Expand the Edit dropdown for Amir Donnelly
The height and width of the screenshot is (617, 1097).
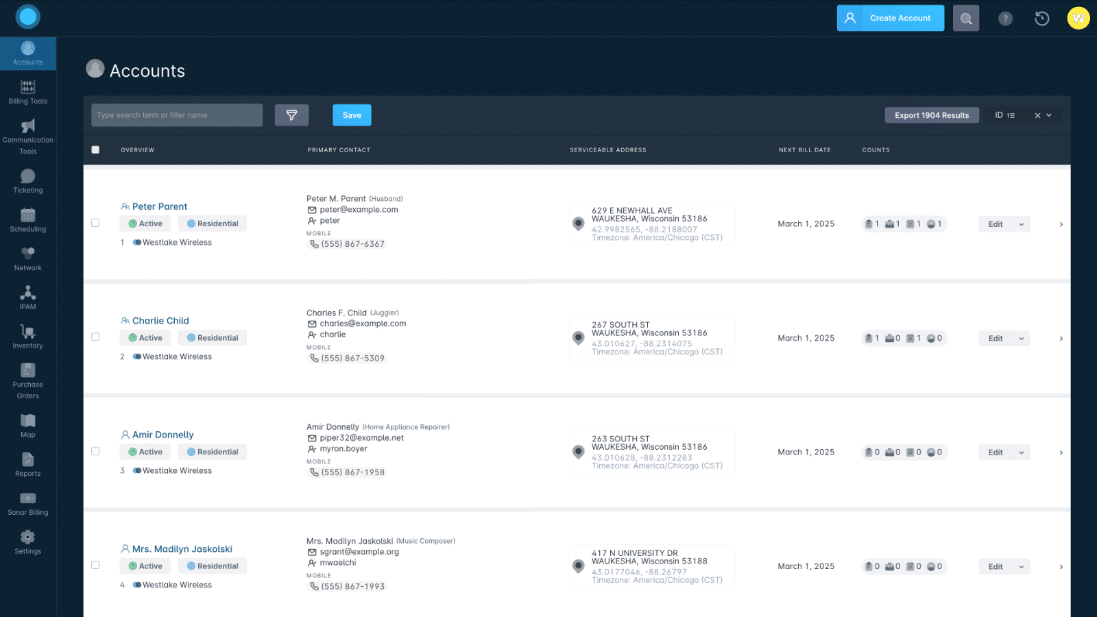[1021, 452]
